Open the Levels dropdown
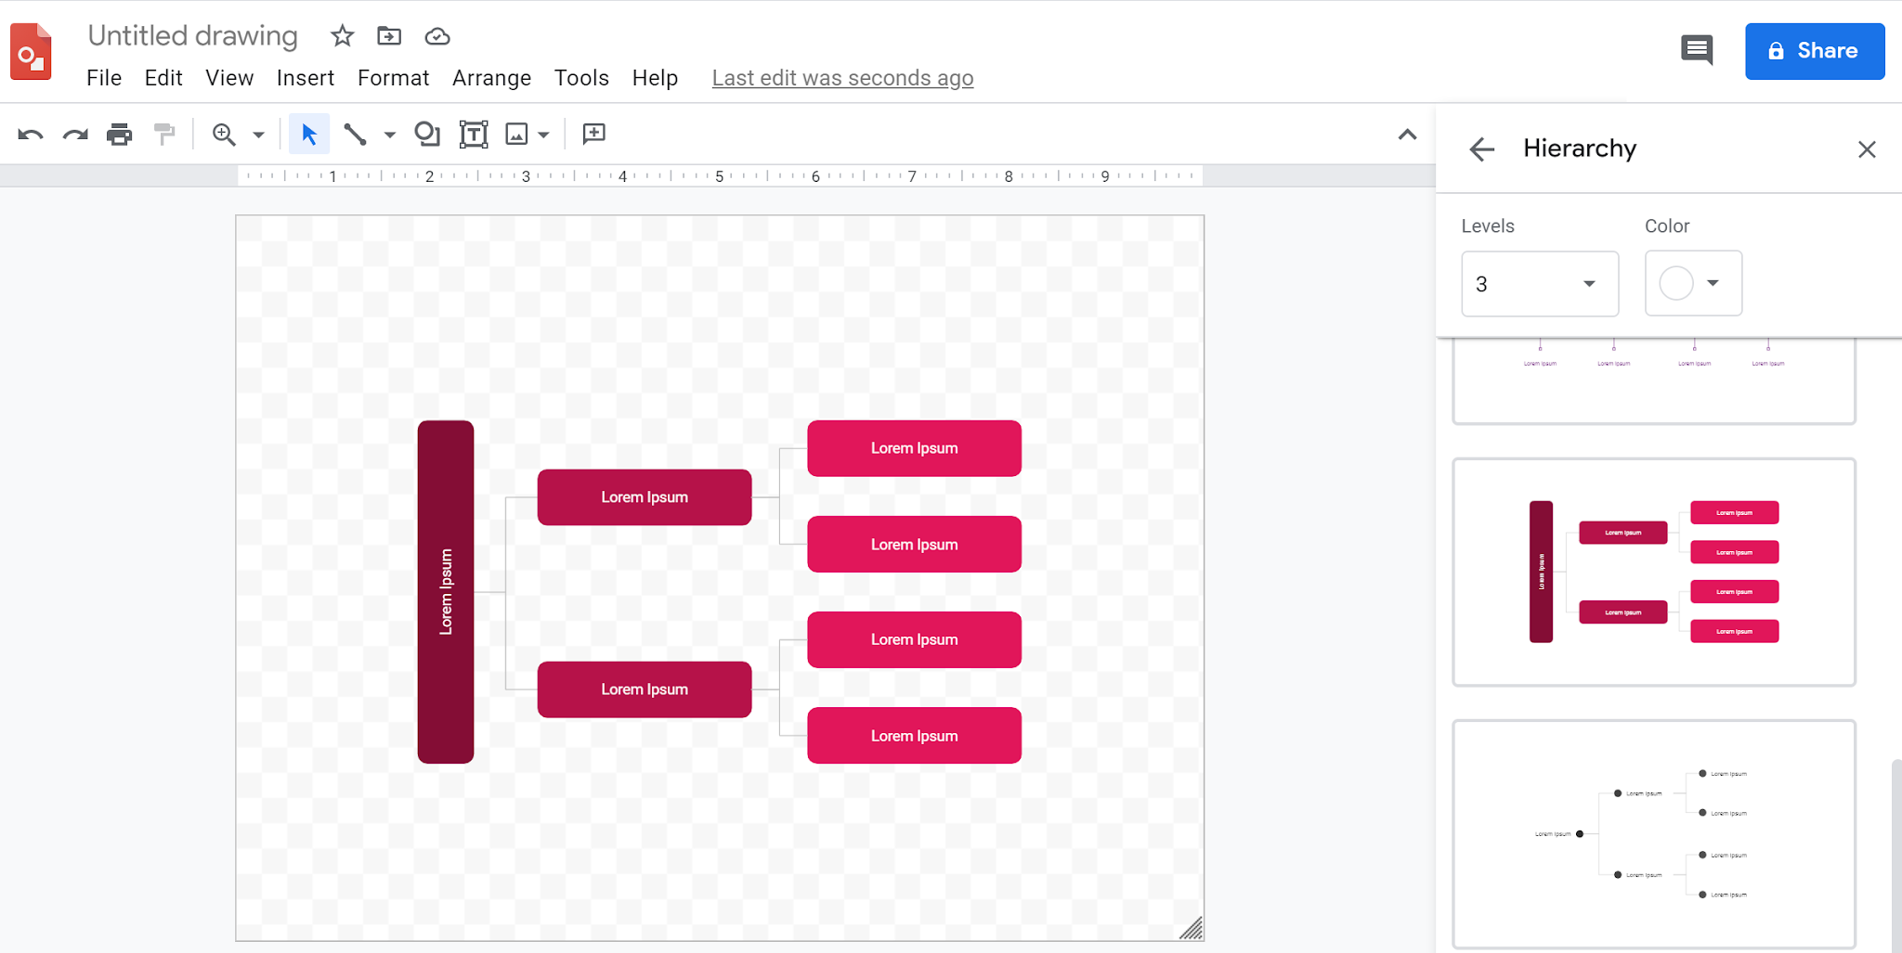Image resolution: width=1902 pixels, height=953 pixels. coord(1539,283)
